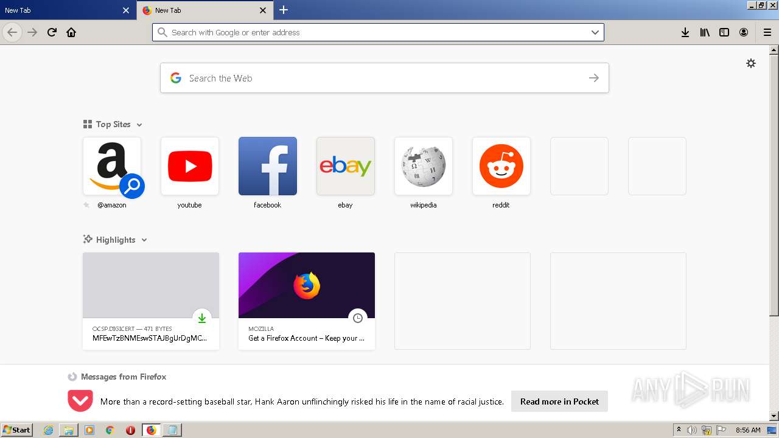This screenshot has height=438, width=779.
Task: Click the page vertical scrollbar
Action: pos(774,186)
